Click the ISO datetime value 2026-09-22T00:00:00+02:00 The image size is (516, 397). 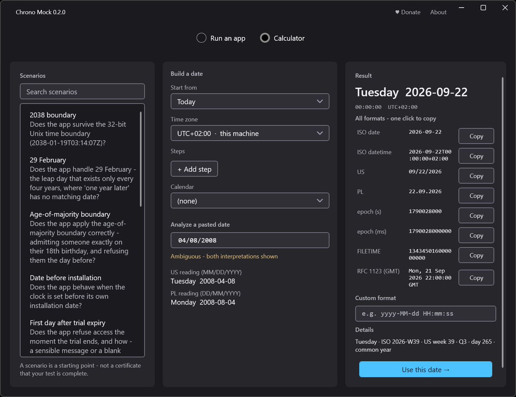tap(430, 155)
